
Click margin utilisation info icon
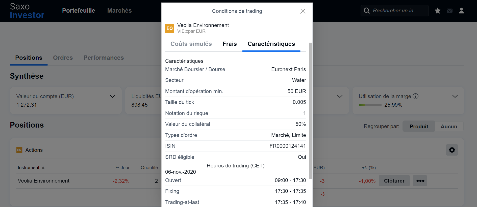click(x=415, y=96)
